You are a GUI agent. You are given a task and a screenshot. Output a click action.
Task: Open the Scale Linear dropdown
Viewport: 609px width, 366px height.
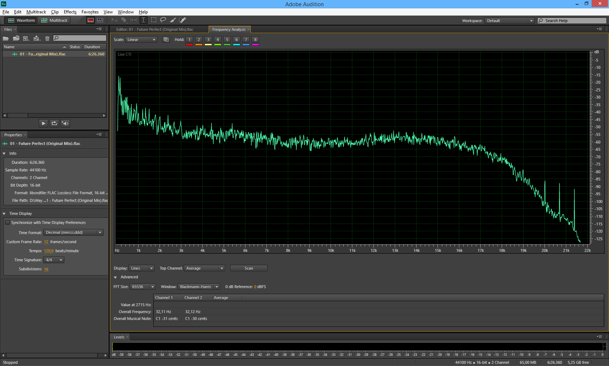[x=141, y=39]
